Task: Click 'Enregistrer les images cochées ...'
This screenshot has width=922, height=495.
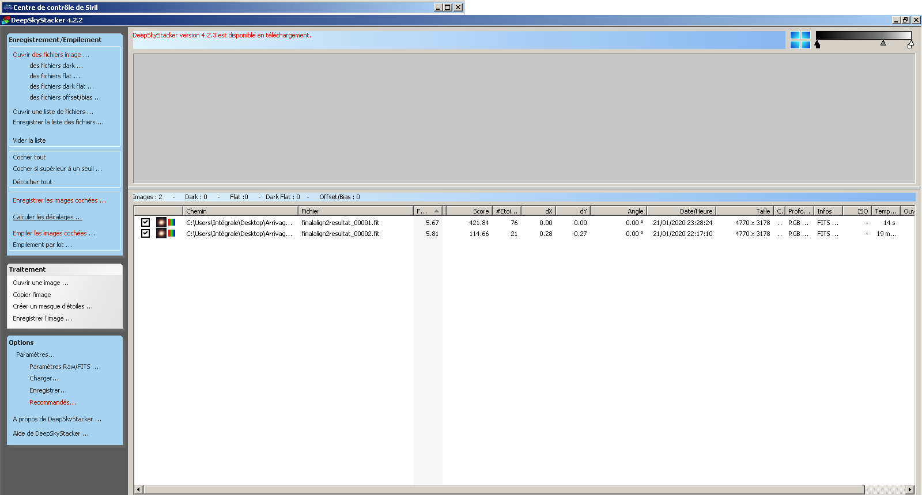Action: click(59, 200)
